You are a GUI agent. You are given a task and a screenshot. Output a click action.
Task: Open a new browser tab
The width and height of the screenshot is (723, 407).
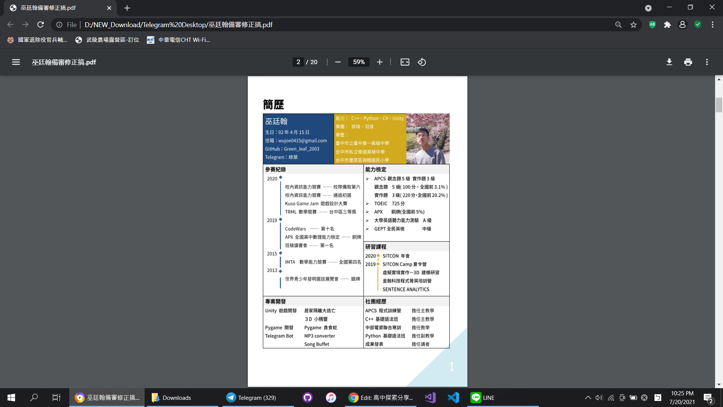point(127,8)
